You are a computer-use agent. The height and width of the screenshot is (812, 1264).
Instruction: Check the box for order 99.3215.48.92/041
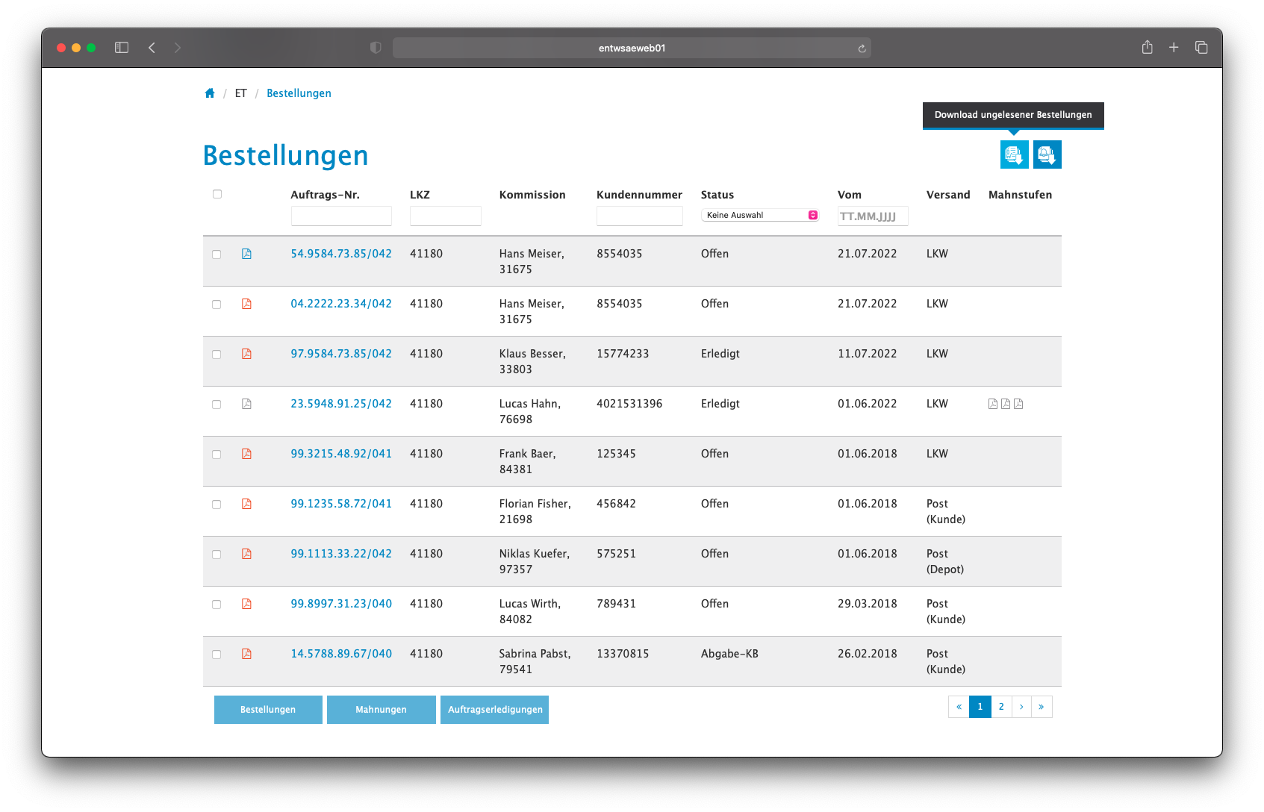[x=217, y=455]
